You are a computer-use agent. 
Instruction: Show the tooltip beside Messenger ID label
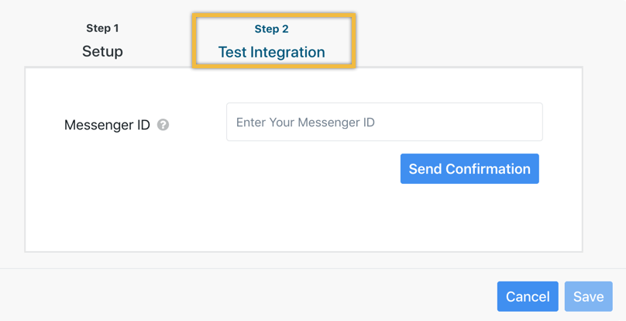pyautogui.click(x=163, y=125)
